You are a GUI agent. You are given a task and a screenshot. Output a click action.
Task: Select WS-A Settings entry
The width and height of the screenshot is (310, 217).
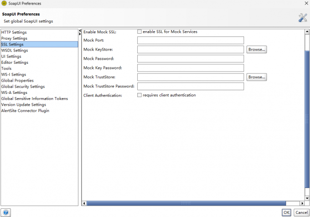pyautogui.click(x=39, y=93)
